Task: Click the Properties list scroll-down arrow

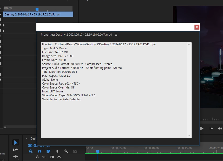Action: click(189, 136)
